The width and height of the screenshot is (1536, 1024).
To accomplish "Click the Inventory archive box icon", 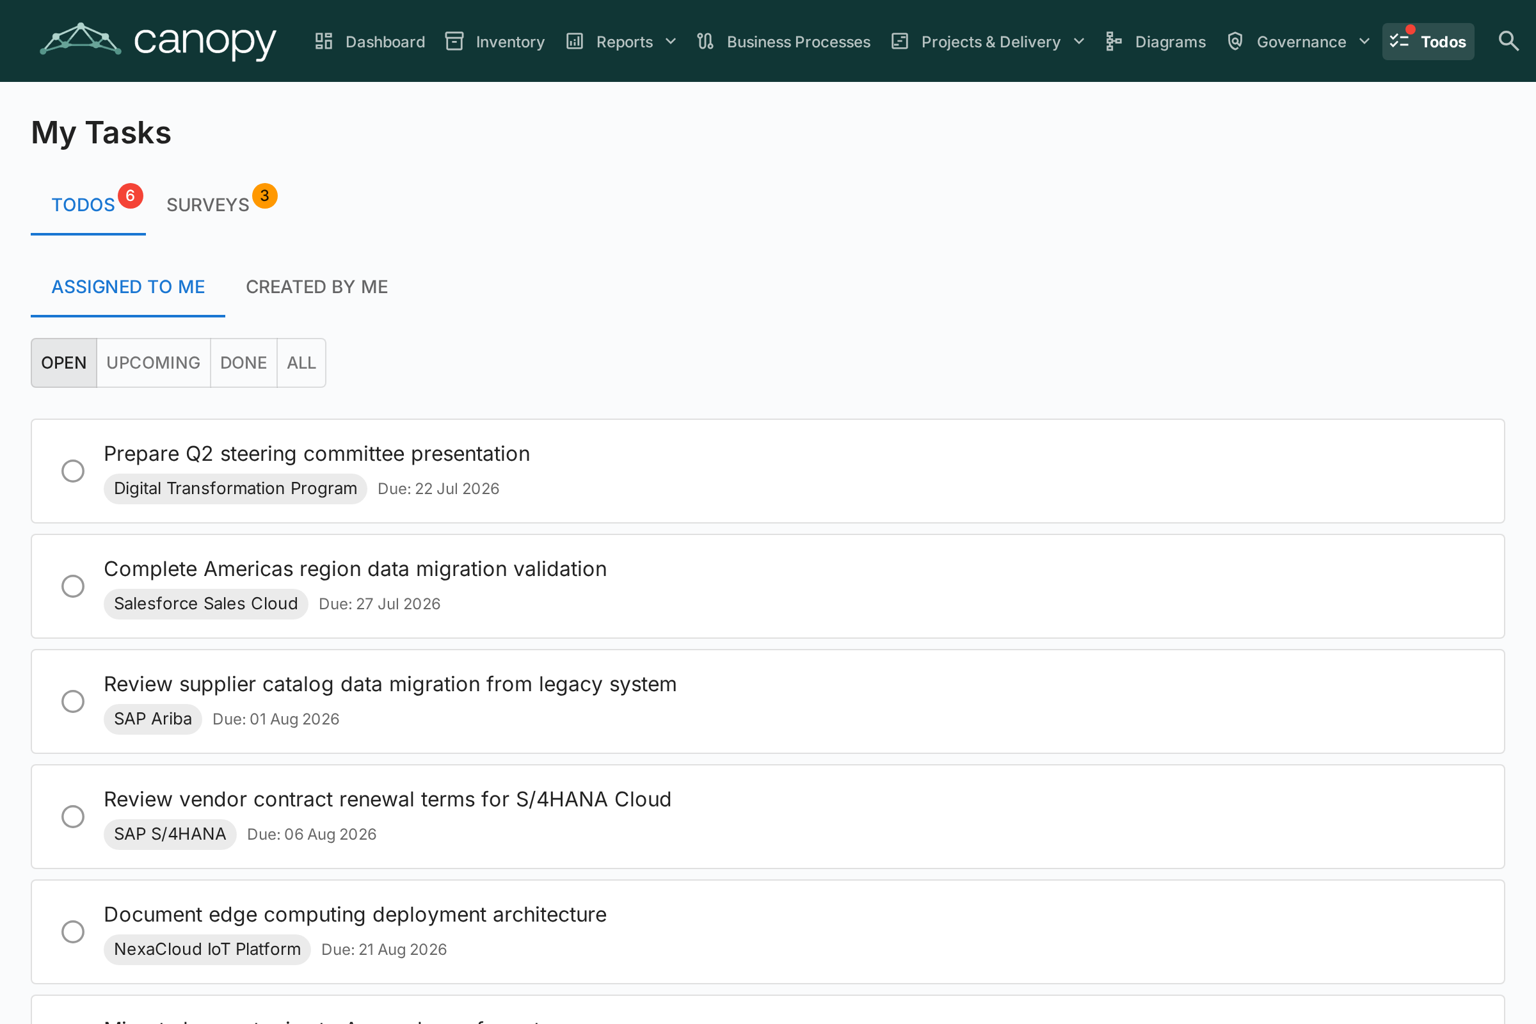I will (x=454, y=42).
